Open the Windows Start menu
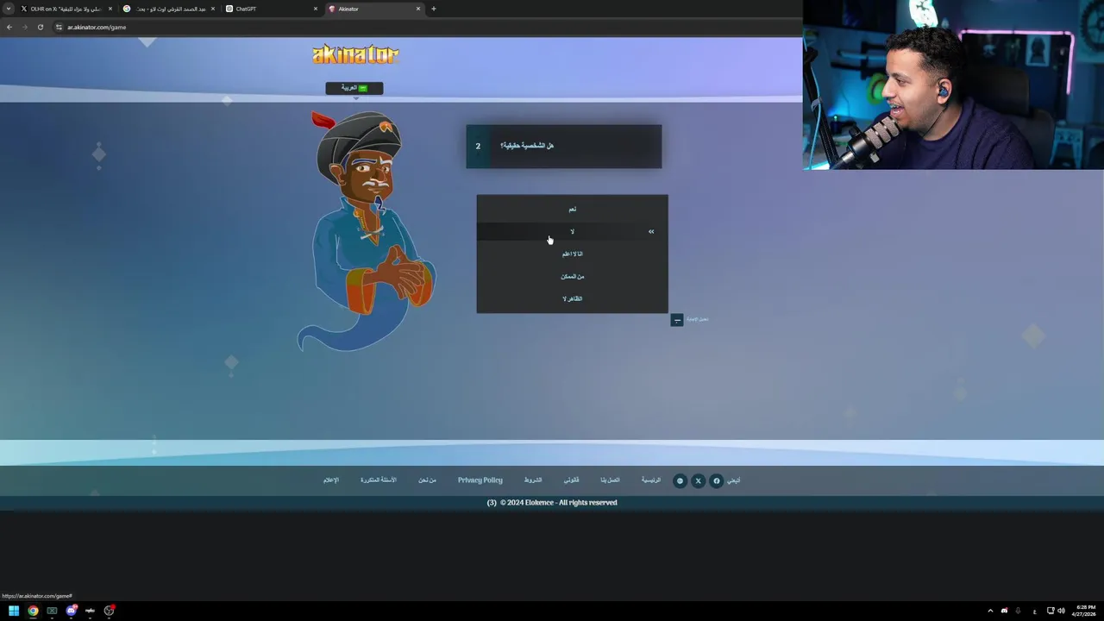1104x621 pixels. click(14, 611)
